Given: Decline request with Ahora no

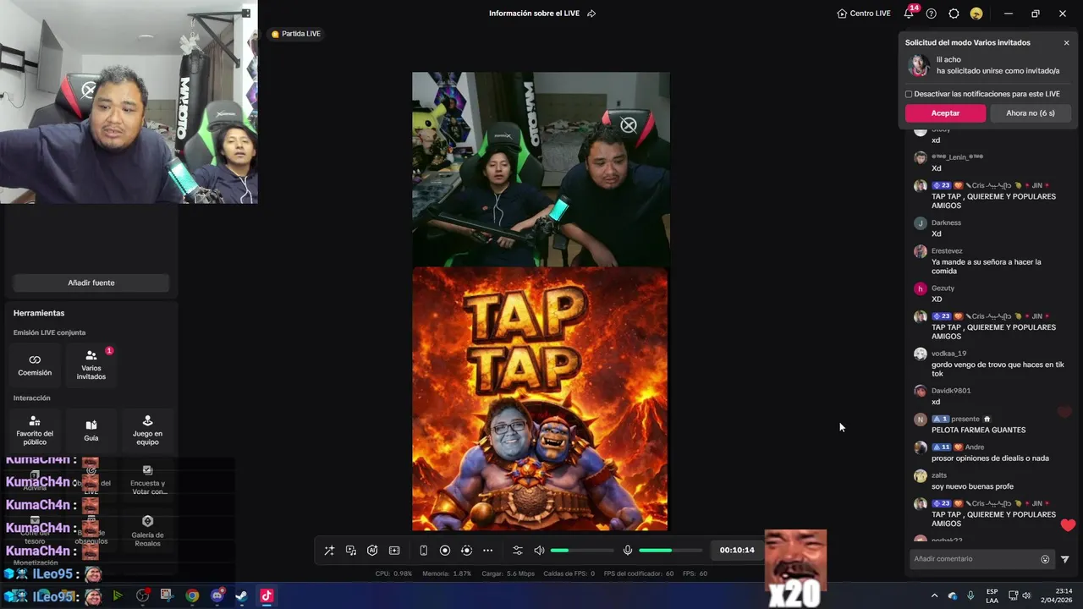Looking at the screenshot, I should coord(1030,113).
